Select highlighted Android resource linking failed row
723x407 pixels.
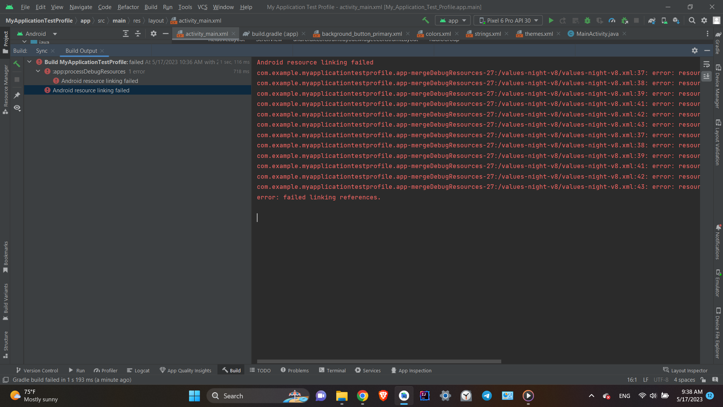point(137,90)
